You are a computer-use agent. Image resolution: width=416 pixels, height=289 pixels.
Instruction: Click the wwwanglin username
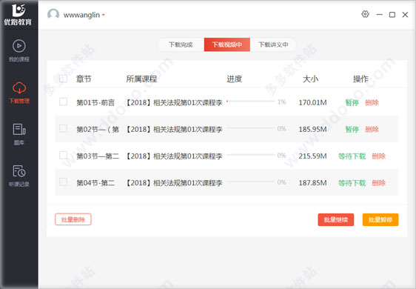(x=81, y=15)
